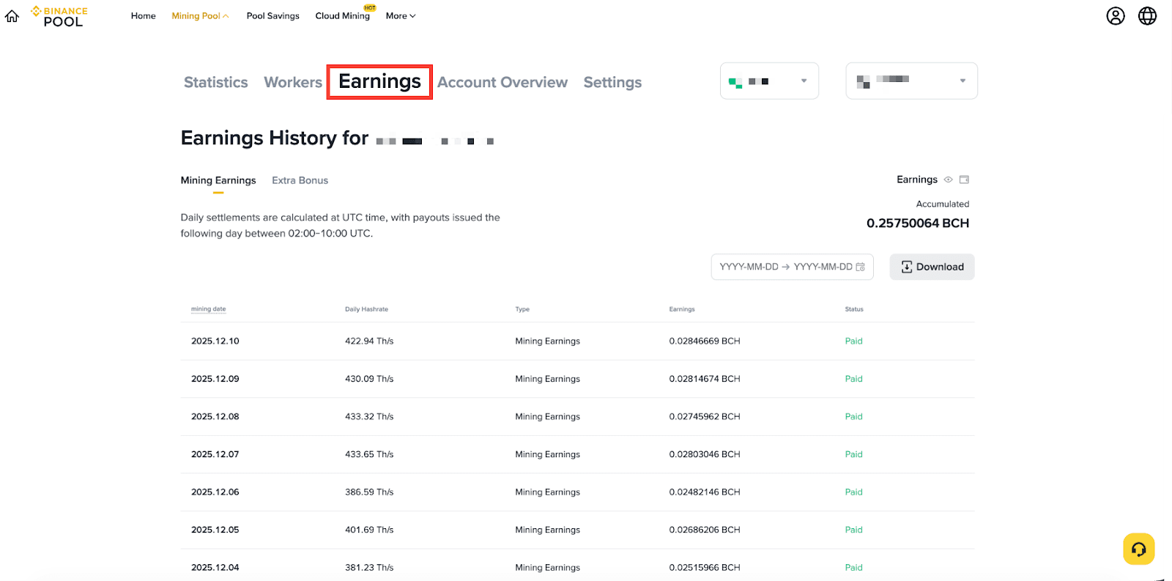Switch to the Account Overview tab
1172x581 pixels.
pos(502,82)
